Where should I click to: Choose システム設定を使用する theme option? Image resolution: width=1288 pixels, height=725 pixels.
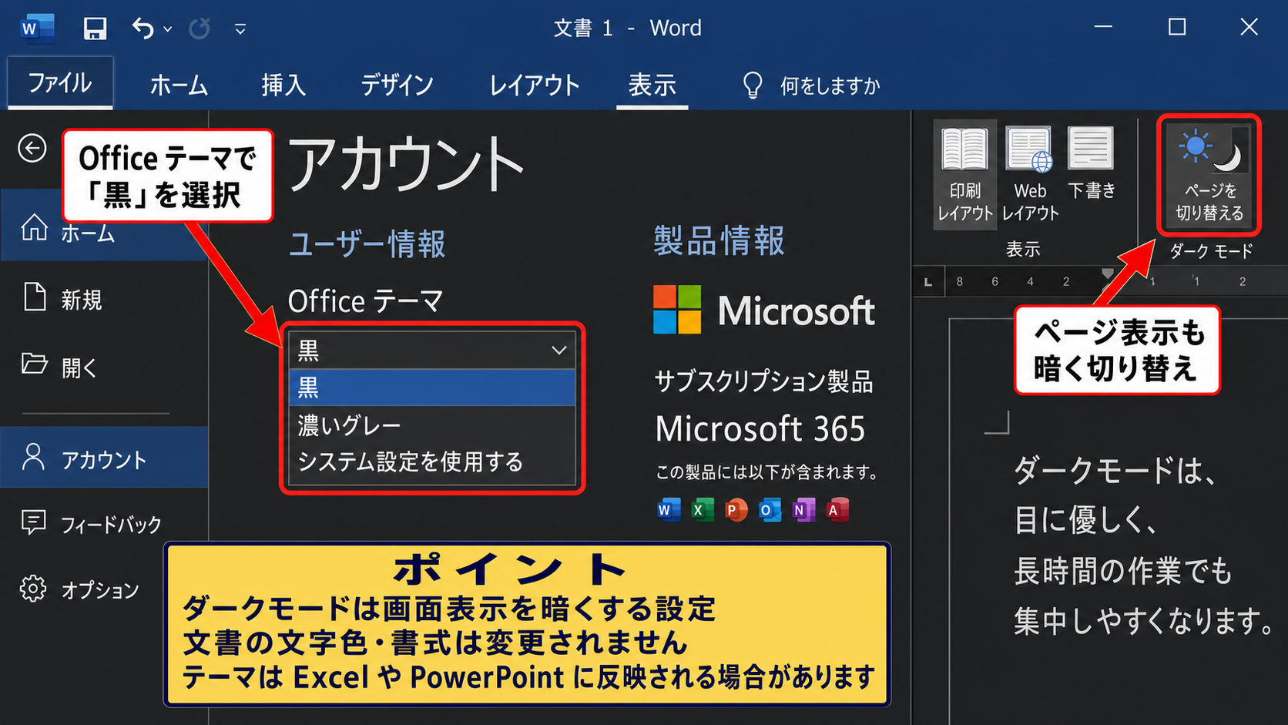[432, 462]
